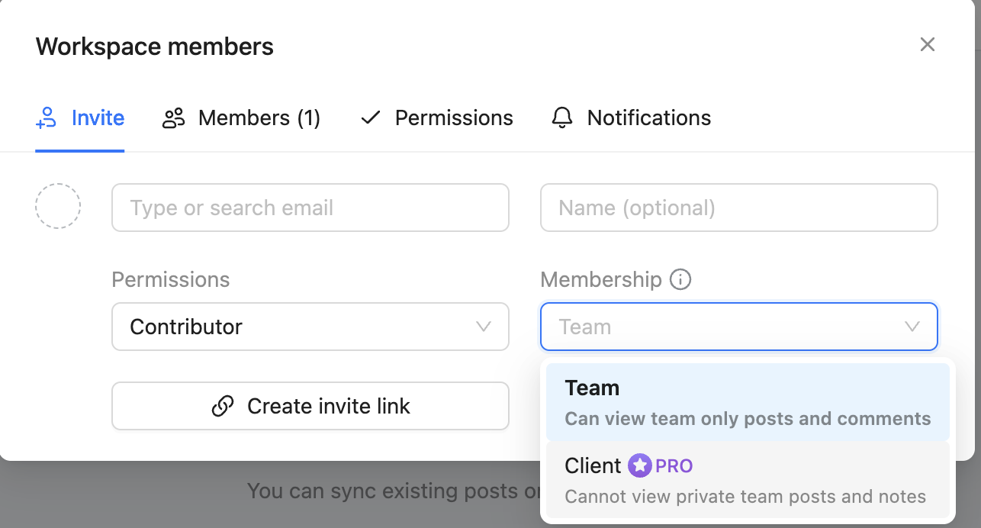Click the Name (optional) input field
The image size is (981, 528).
click(x=738, y=208)
